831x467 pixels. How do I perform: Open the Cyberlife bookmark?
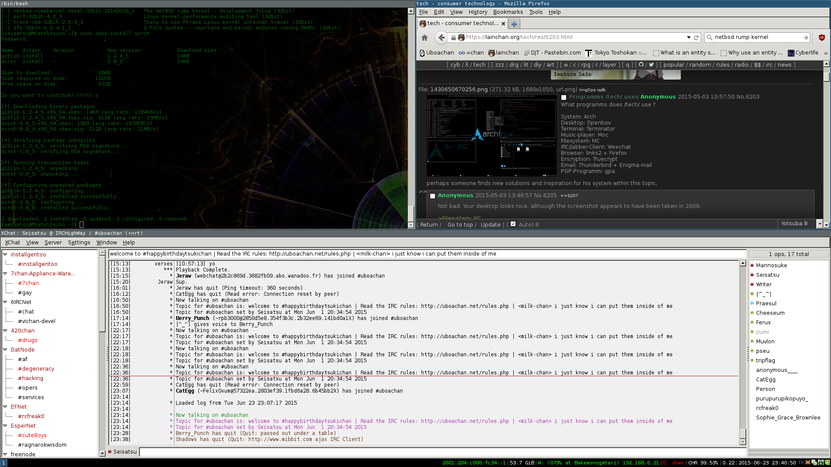coord(803,53)
